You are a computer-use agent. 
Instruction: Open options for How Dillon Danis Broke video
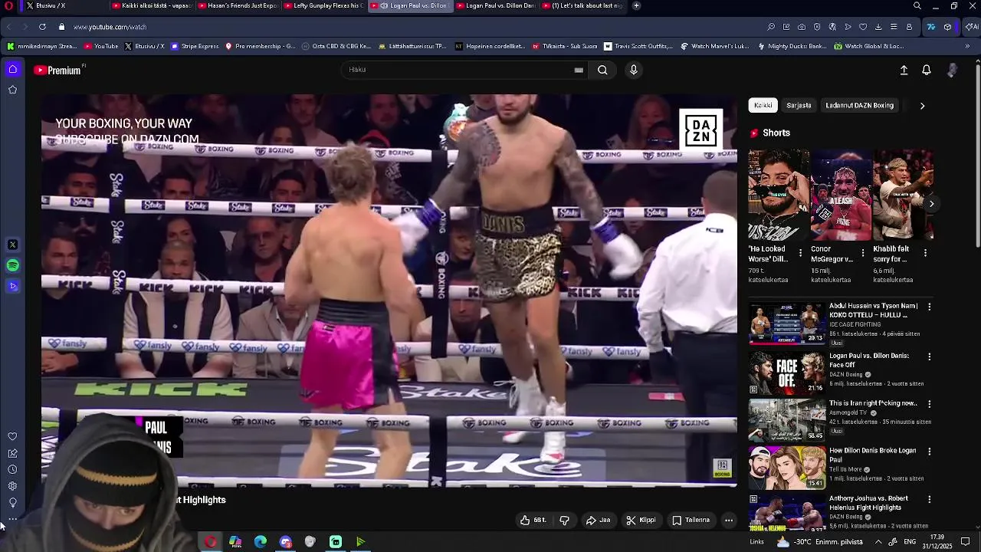(930, 452)
